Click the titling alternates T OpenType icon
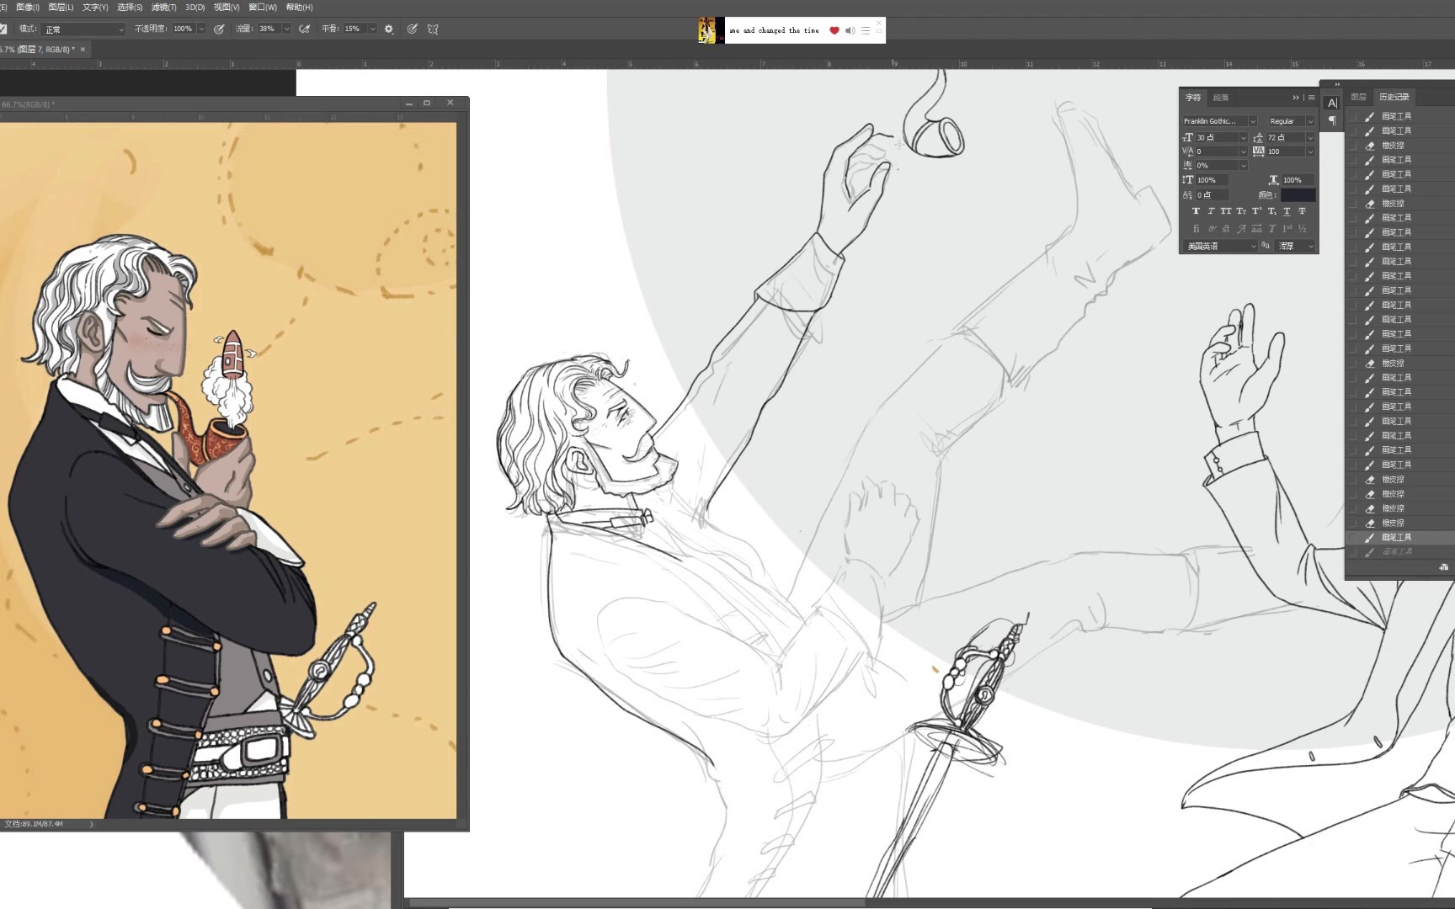The height and width of the screenshot is (909, 1455). (x=1271, y=228)
